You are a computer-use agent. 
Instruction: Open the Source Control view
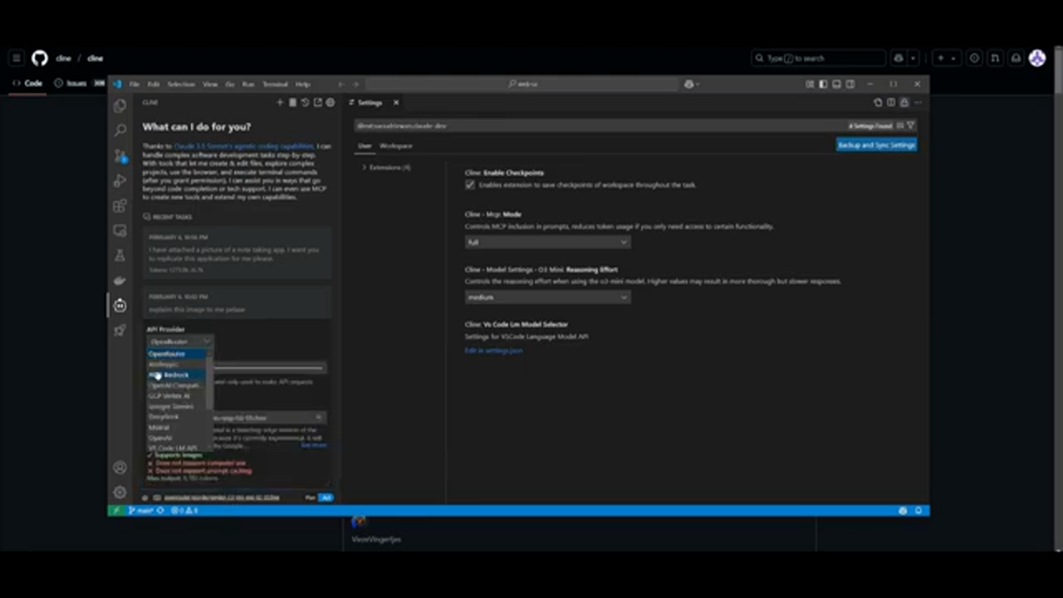pyautogui.click(x=120, y=155)
